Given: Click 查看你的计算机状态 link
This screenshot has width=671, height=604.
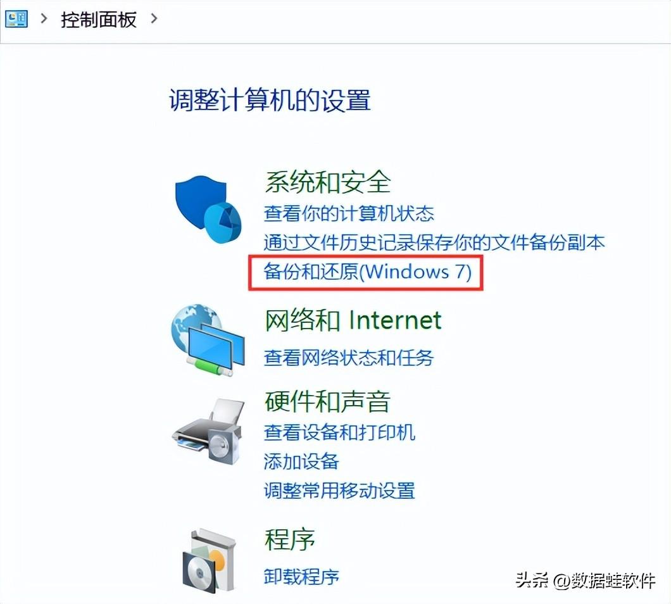Looking at the screenshot, I should tap(349, 213).
